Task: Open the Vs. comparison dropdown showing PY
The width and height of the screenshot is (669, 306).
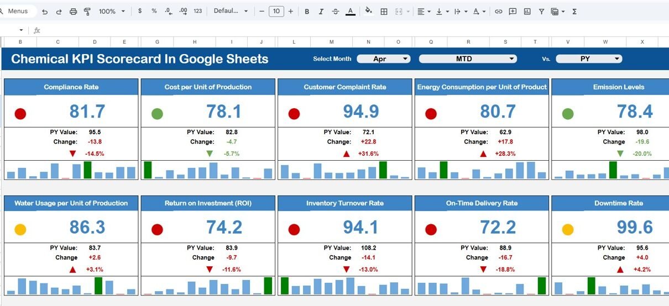Action: point(588,59)
